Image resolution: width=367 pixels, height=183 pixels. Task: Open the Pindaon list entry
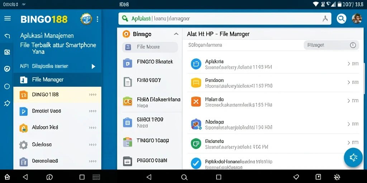(x=274, y=83)
